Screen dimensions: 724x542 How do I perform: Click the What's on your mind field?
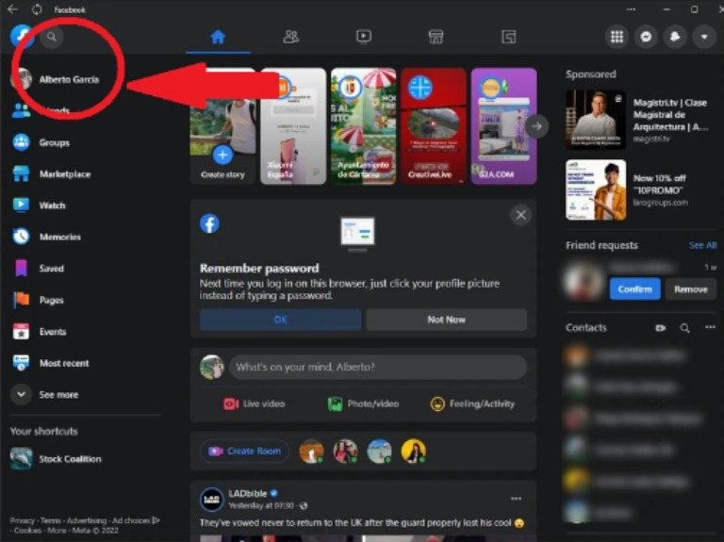click(378, 367)
